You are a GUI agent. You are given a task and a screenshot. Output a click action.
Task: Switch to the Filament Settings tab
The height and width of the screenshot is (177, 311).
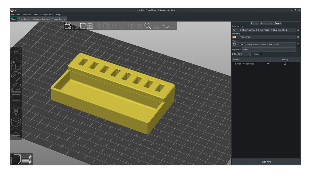[x=41, y=19]
